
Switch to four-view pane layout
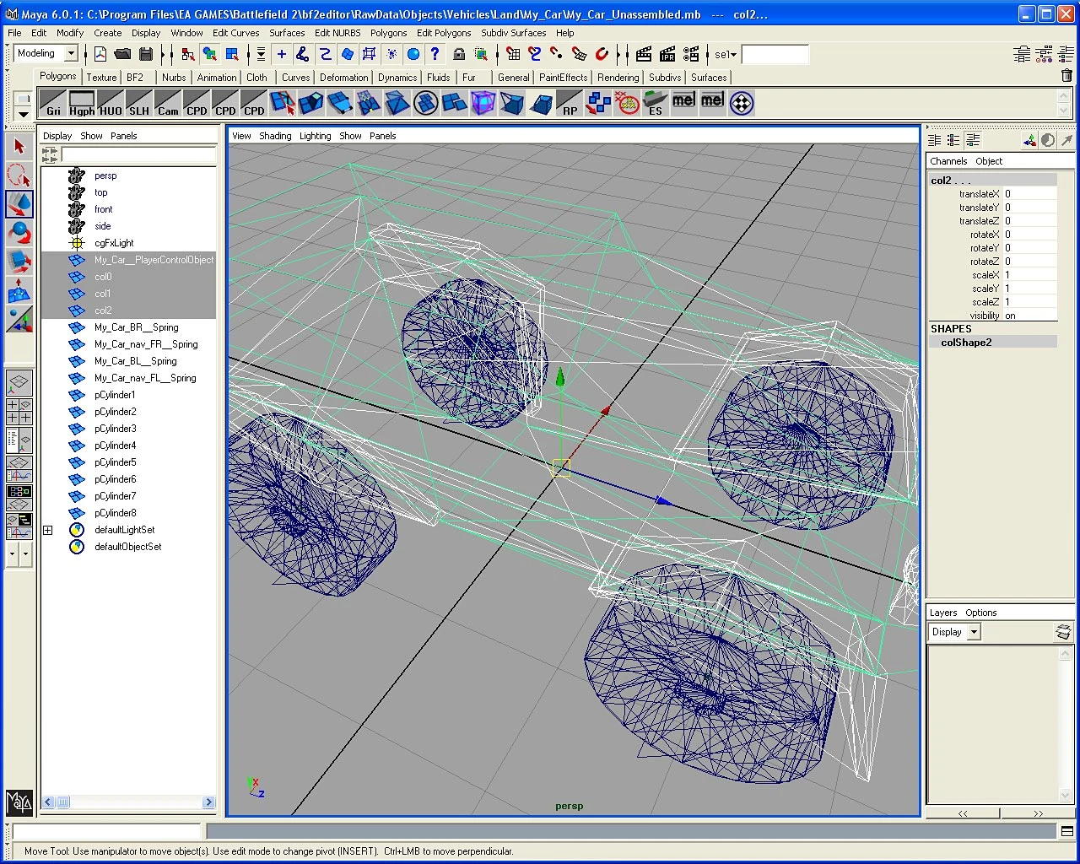point(19,412)
